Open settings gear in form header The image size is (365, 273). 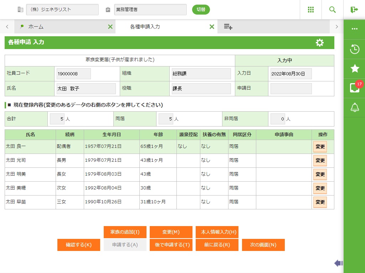point(319,43)
